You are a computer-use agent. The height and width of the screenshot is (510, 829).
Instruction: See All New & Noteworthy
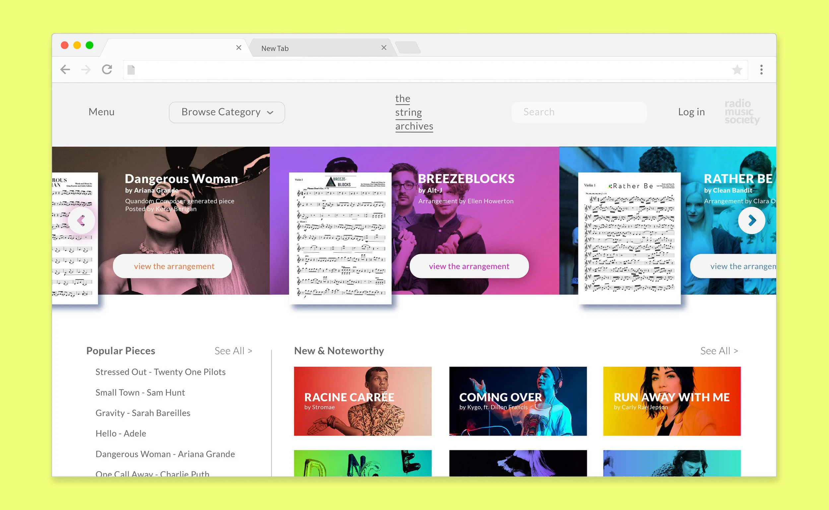(719, 351)
